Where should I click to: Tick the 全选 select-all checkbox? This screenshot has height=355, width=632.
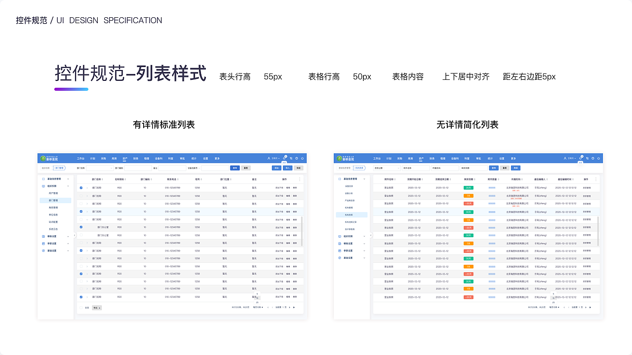click(x=81, y=308)
